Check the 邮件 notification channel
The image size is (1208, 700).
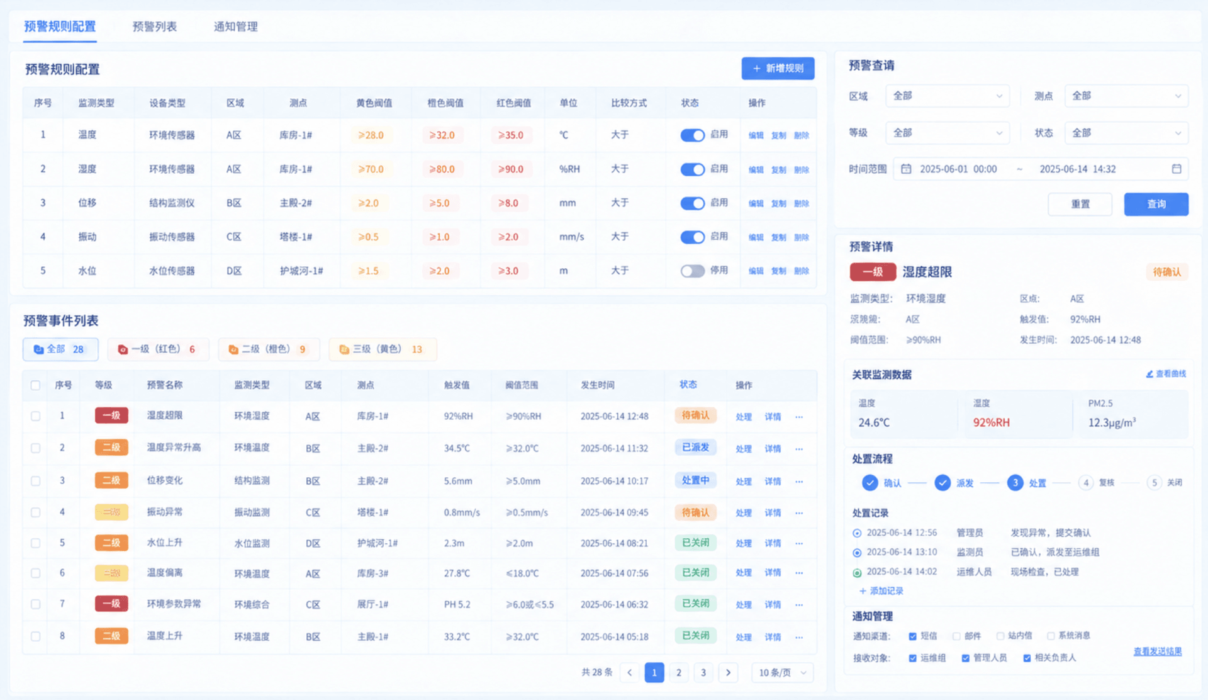point(956,636)
